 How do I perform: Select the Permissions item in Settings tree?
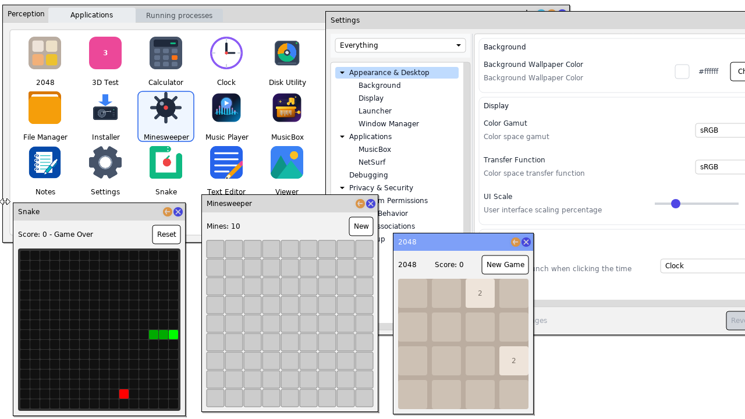[x=403, y=201]
